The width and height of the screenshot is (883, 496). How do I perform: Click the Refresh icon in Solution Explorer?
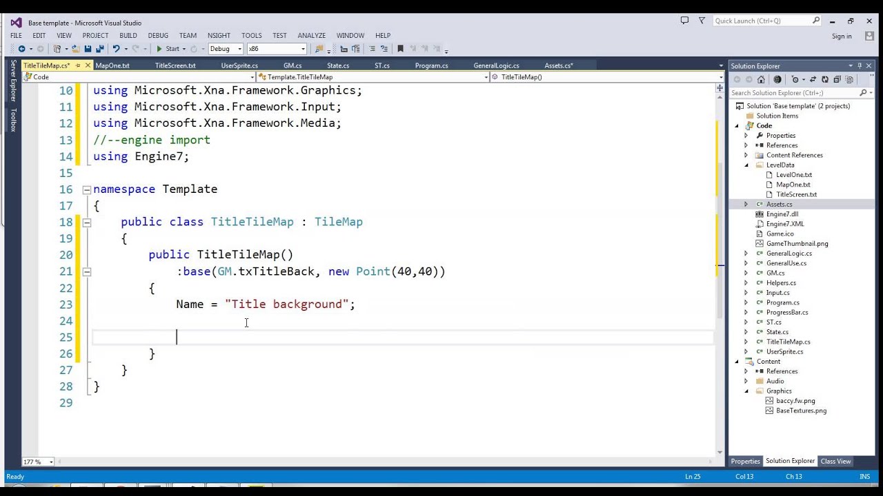[x=825, y=79]
